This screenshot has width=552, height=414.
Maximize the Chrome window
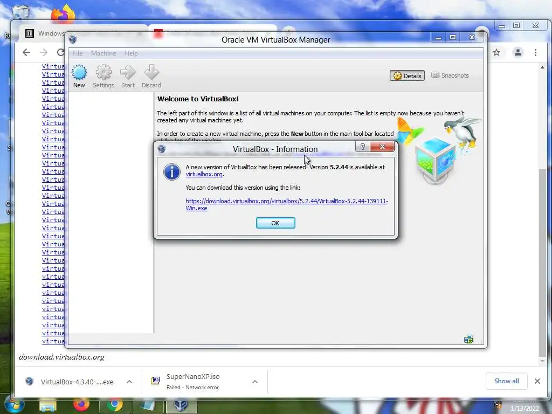click(516, 26)
